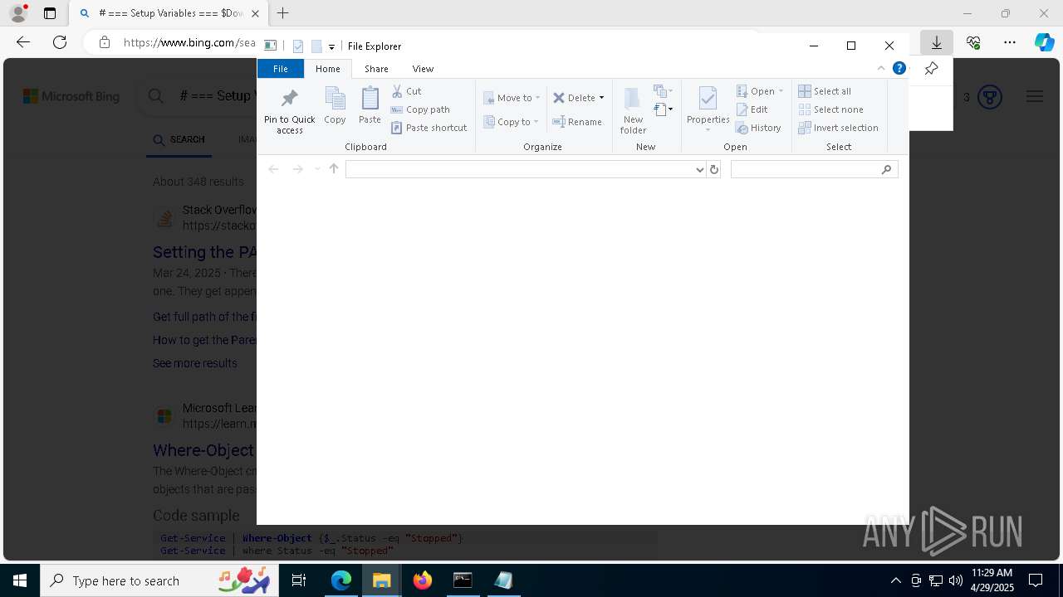
Task: Expand the Properties dropdown arrow
Action: coord(708,129)
